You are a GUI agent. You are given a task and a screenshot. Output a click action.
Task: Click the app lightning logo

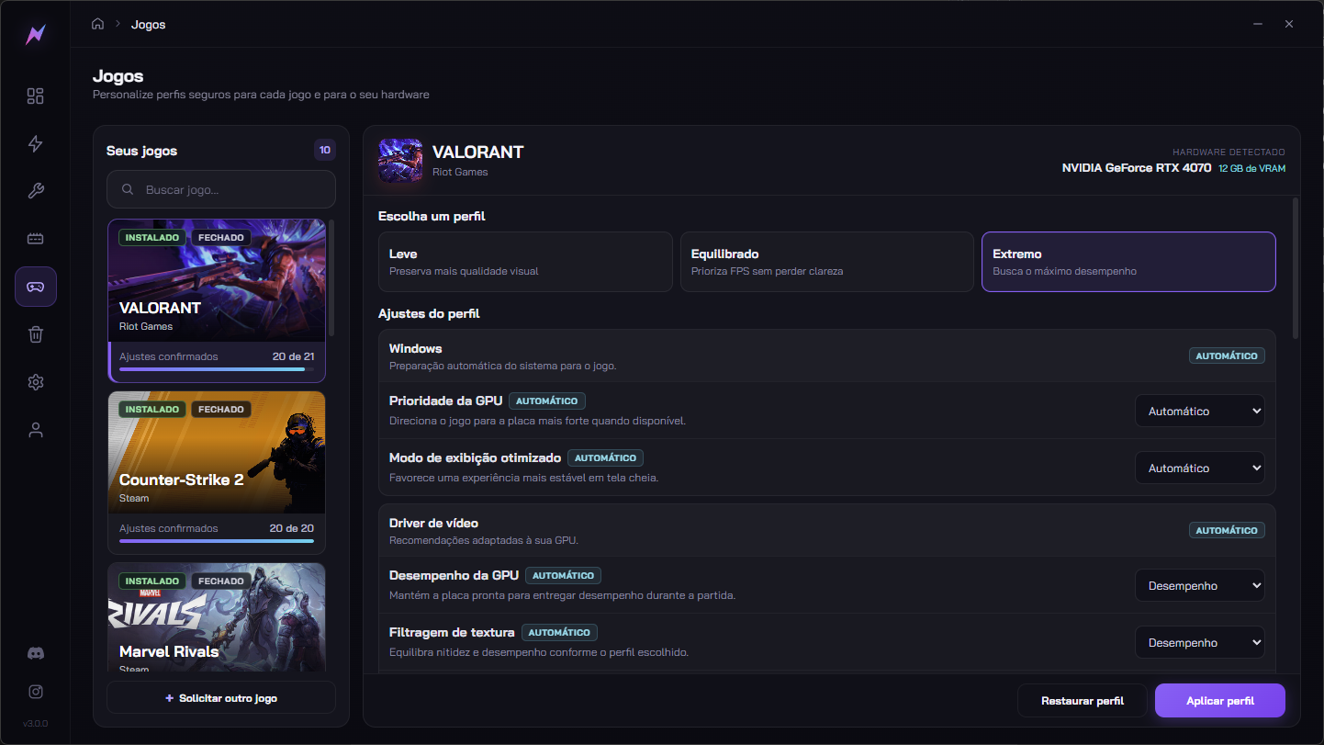click(x=36, y=35)
